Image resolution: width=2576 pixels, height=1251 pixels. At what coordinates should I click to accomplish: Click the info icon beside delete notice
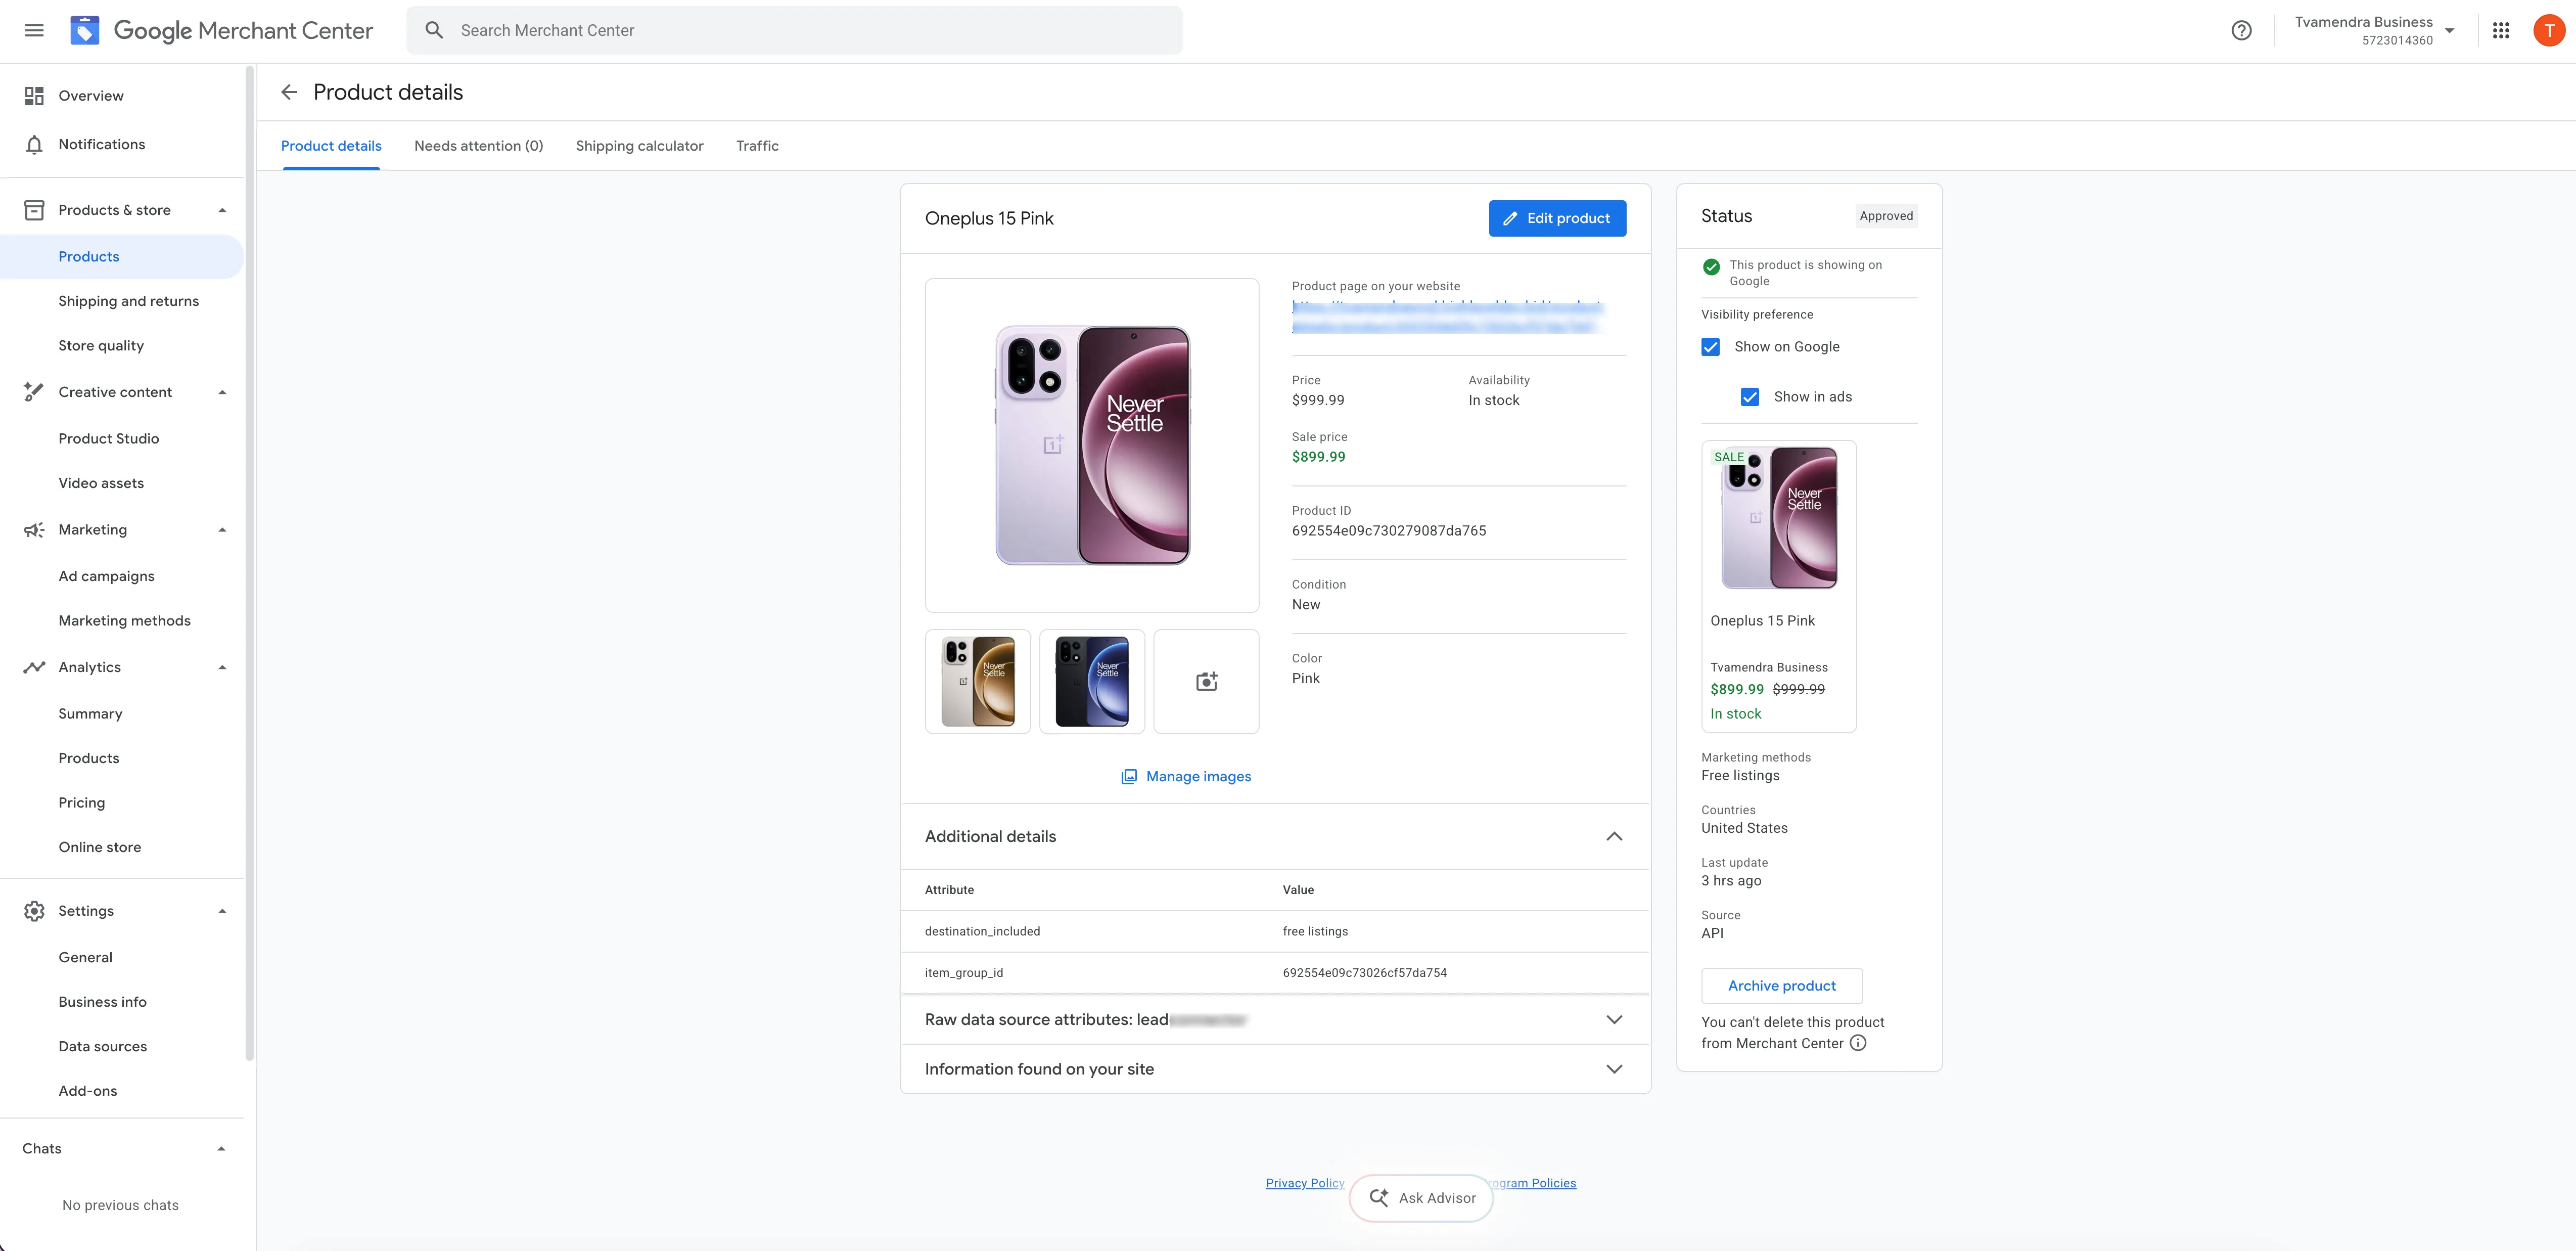1857,1042
